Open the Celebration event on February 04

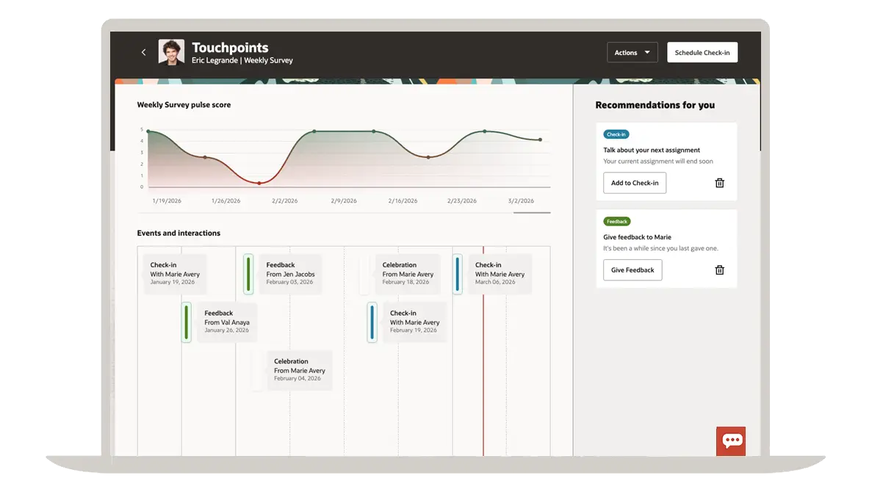[x=299, y=370]
